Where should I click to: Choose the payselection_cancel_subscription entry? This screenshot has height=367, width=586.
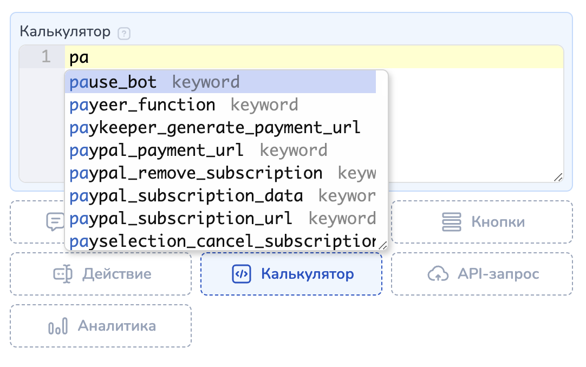(221, 241)
